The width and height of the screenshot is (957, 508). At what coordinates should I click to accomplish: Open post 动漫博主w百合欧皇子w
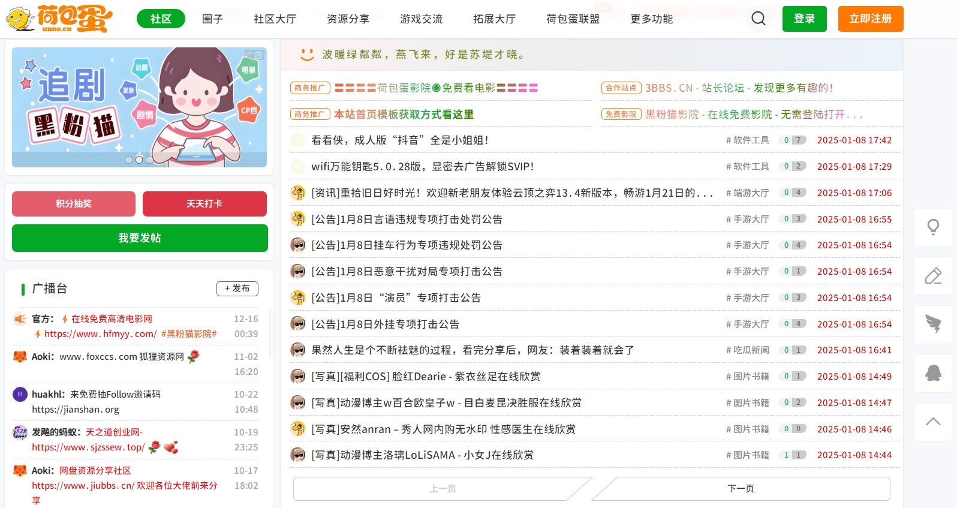pos(447,403)
